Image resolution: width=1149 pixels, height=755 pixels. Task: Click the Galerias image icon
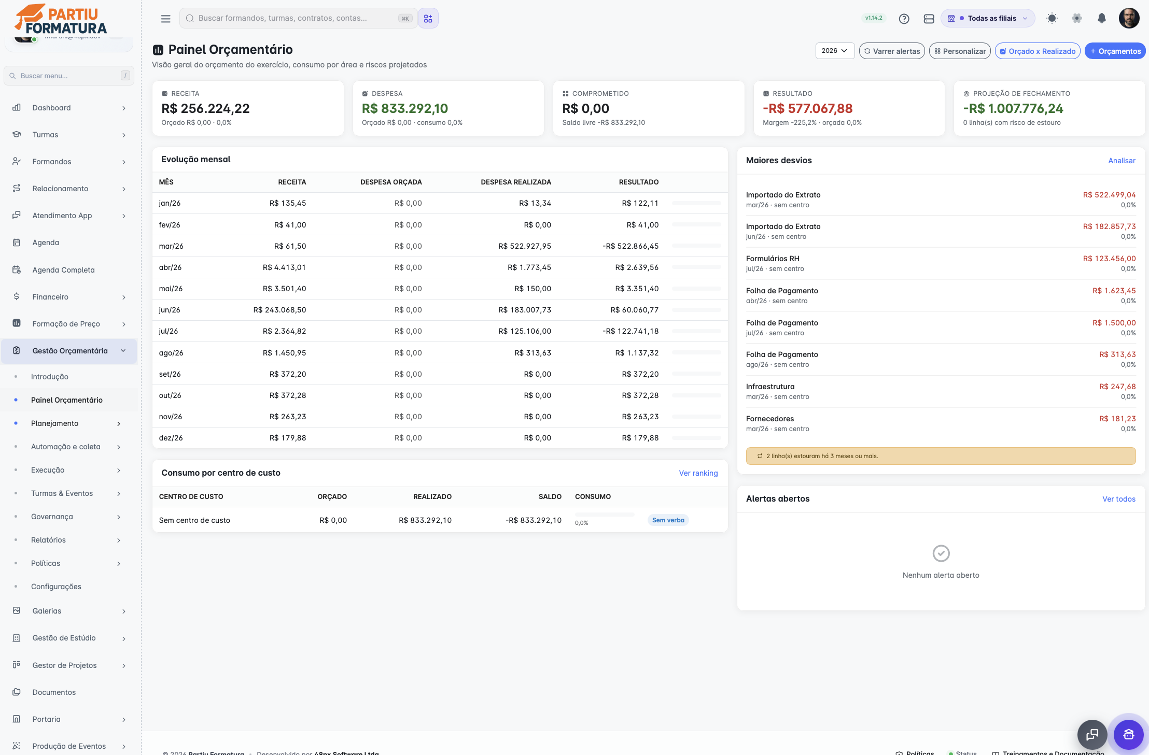click(17, 610)
